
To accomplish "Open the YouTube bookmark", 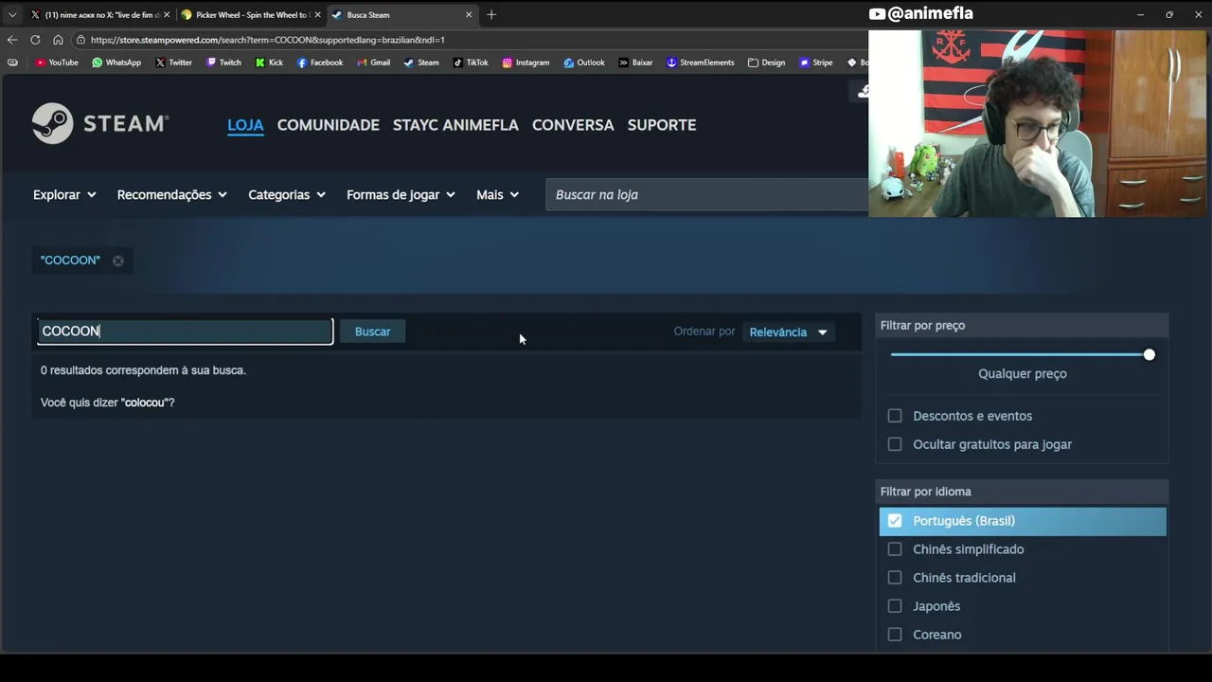I will (57, 63).
